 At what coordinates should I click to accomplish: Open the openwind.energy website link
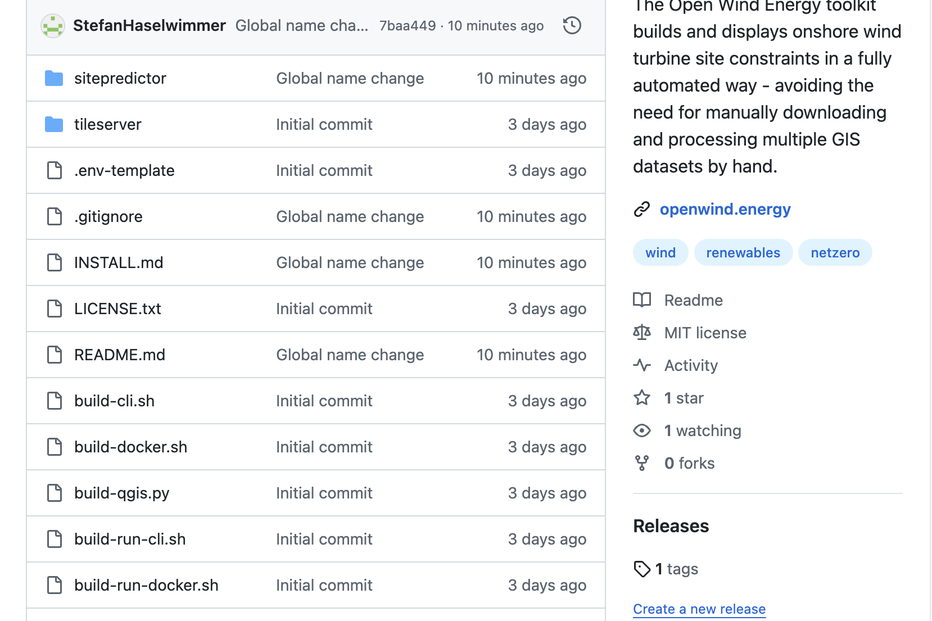click(725, 209)
